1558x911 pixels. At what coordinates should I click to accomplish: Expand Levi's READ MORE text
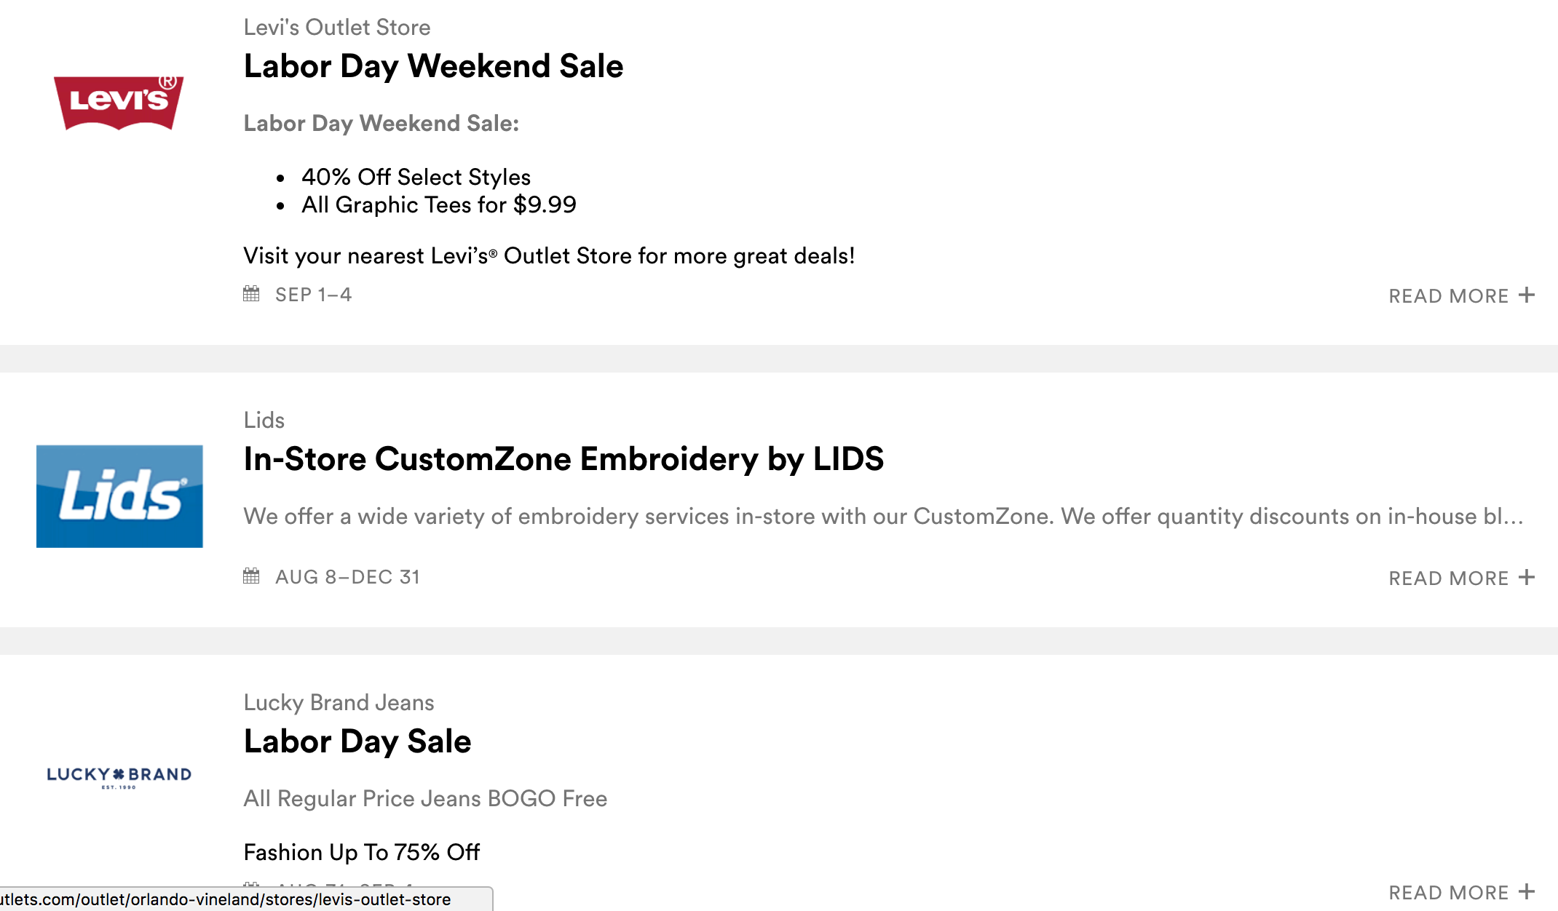(1448, 296)
